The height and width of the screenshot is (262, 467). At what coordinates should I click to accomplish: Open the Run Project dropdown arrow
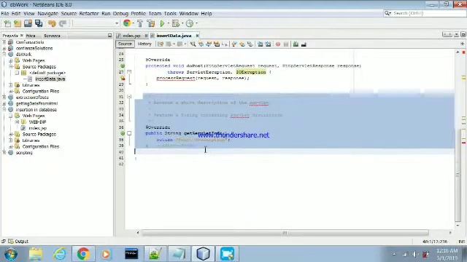coord(169,23)
